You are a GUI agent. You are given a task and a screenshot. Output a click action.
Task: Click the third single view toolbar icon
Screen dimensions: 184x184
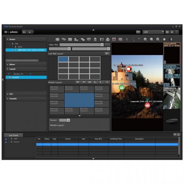point(70,40)
